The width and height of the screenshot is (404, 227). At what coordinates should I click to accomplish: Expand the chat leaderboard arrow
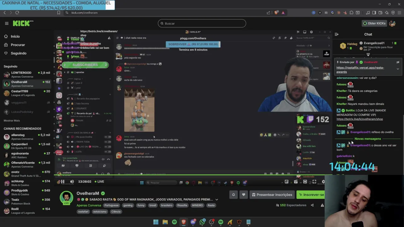click(368, 55)
